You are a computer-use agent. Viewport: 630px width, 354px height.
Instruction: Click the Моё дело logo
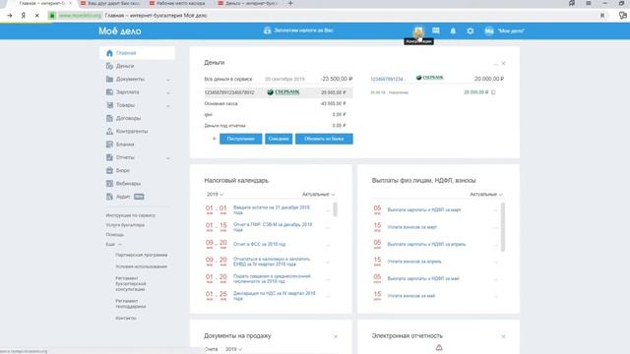120,30
